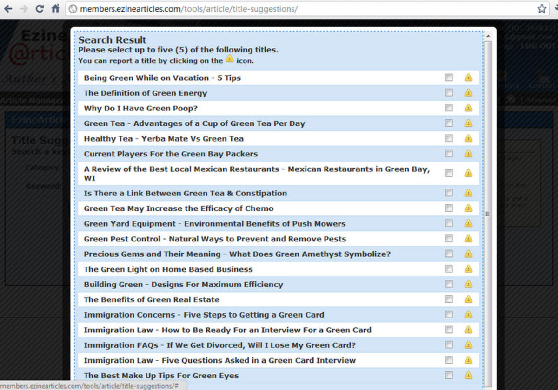Report the "Immigration Concerns" green card title
This screenshot has width=558, height=390.
click(469, 315)
